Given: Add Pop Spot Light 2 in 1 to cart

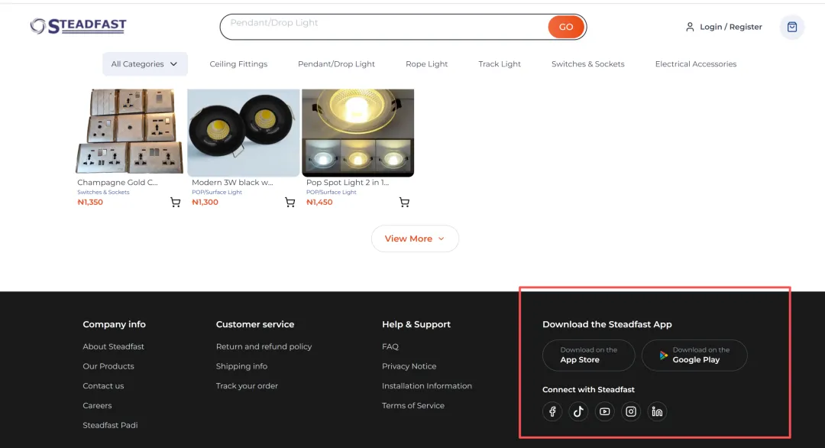Looking at the screenshot, I should point(404,202).
